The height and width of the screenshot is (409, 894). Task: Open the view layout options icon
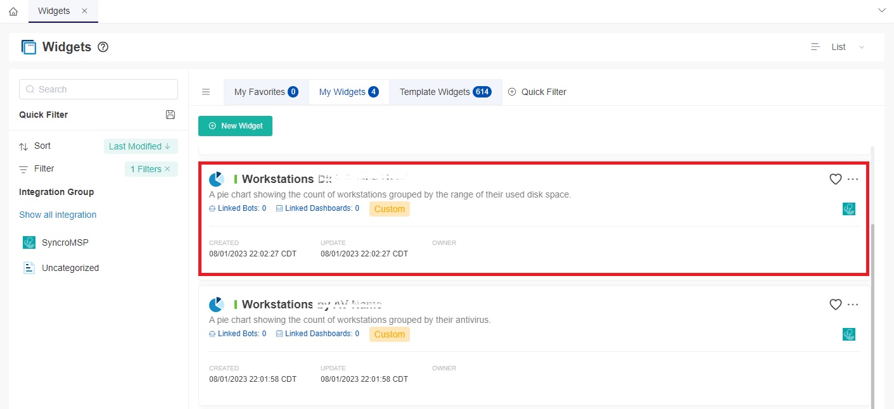(x=815, y=46)
